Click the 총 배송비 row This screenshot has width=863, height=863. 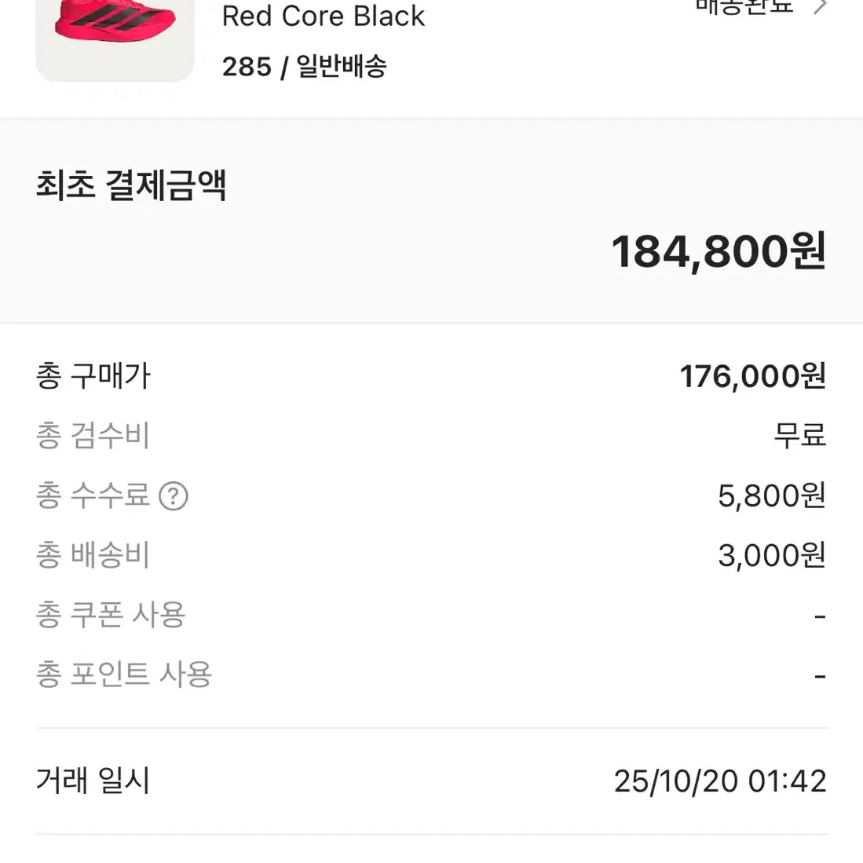[95, 556]
